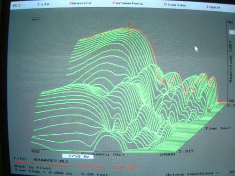Click the 'Octave Smoothing =' label
Viewport: 235px width, 176px height.
click(192, 174)
